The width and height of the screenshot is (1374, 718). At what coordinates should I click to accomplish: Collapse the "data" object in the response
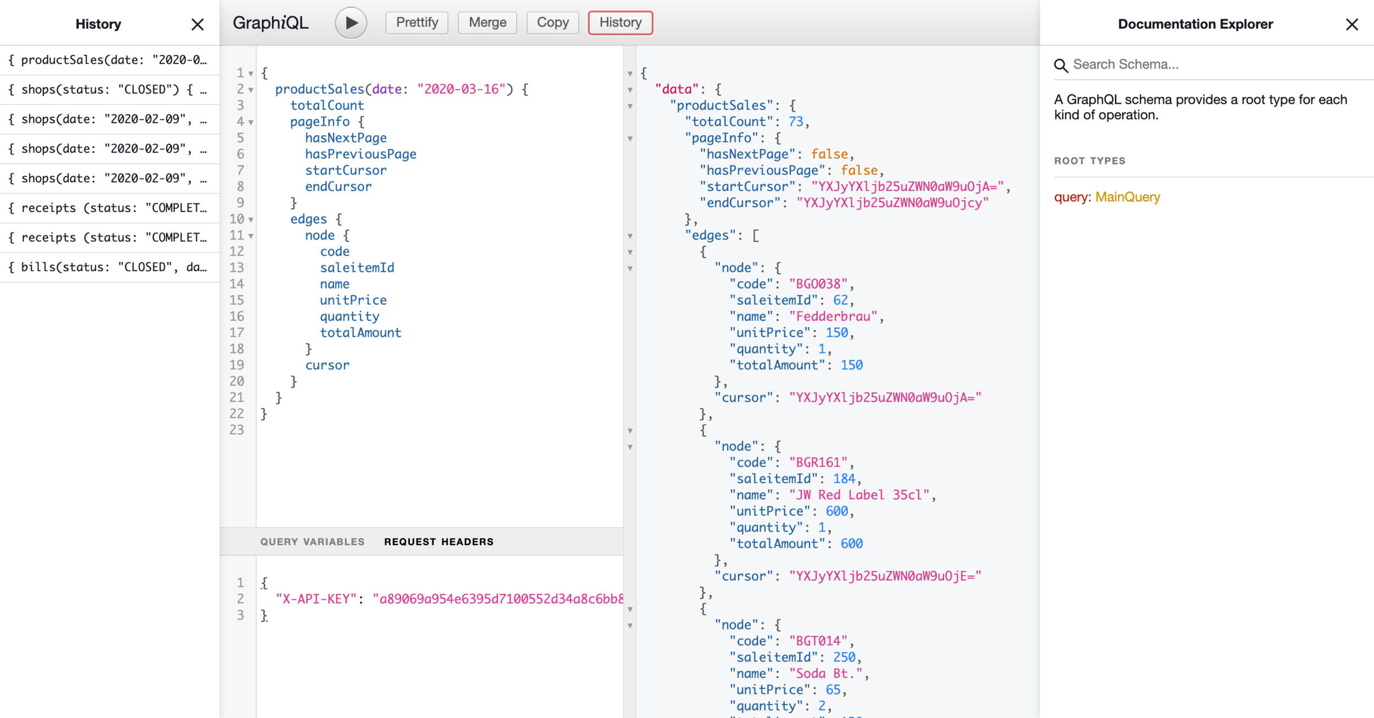pos(630,90)
